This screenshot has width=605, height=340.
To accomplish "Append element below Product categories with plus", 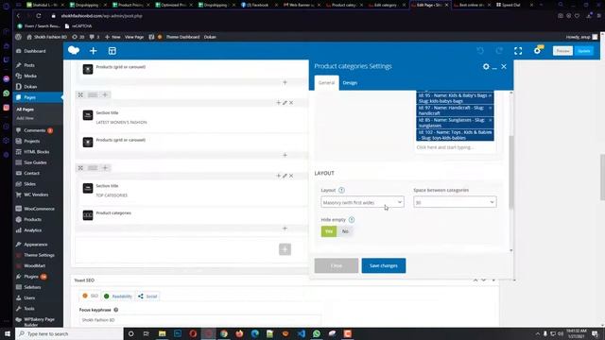I will pyautogui.click(x=285, y=229).
